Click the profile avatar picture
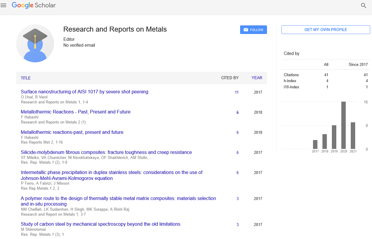 pos(35,43)
